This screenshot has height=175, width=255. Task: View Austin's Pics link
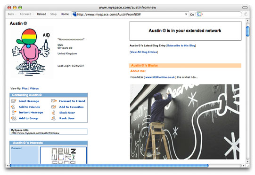point(25,88)
